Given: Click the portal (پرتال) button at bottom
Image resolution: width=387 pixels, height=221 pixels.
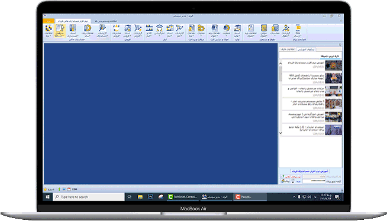Looking at the screenshot, I should pyautogui.click(x=285, y=181).
